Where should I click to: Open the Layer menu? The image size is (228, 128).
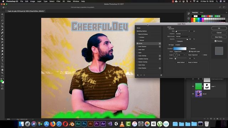39,1
